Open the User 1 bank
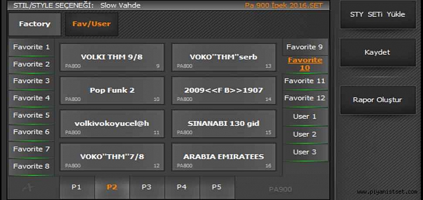 tap(305, 117)
